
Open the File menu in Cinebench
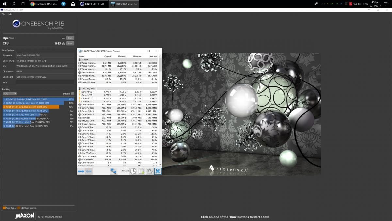pos(3,14)
